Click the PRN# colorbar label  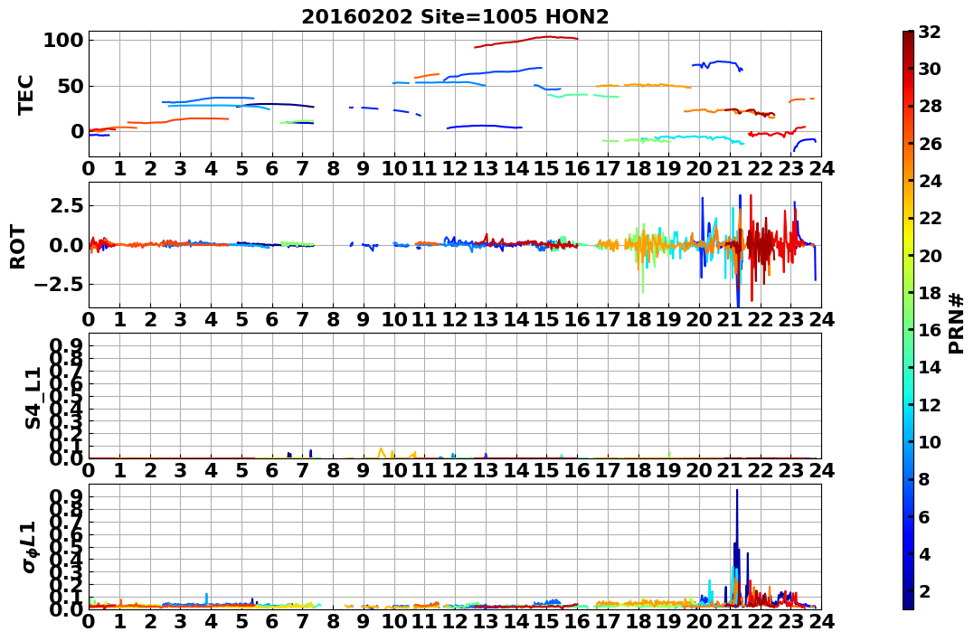click(x=957, y=325)
